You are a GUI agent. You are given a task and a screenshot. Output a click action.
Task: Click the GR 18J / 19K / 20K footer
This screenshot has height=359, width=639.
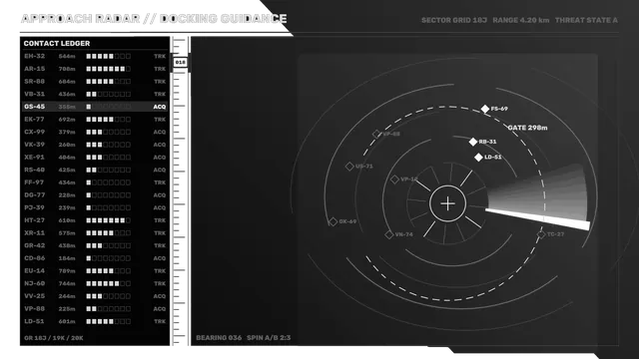(53, 338)
